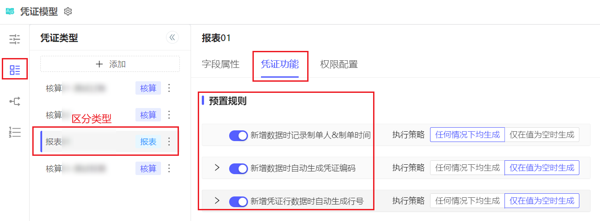Open the sliders settings icon in left sidebar
Image resolution: width=600 pixels, height=221 pixels.
pos(15,39)
